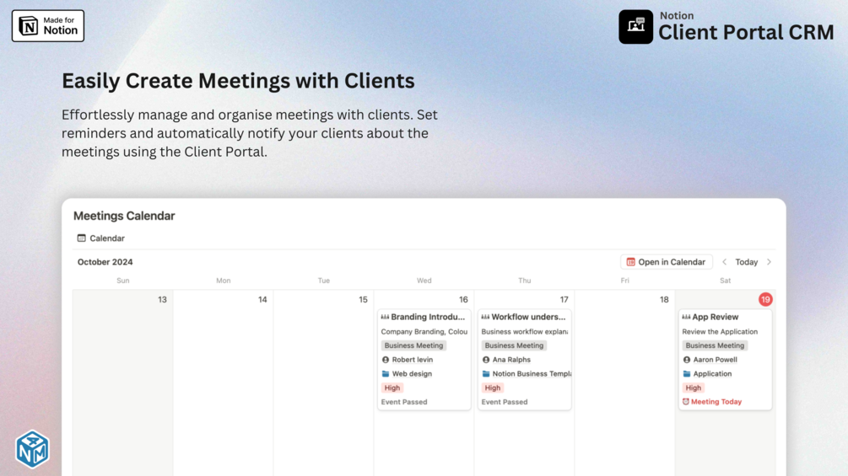Click the calendar icon beside the Calendar tab

(x=82, y=238)
